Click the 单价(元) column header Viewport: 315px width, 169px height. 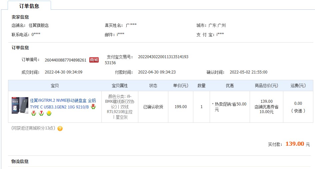click(181, 85)
